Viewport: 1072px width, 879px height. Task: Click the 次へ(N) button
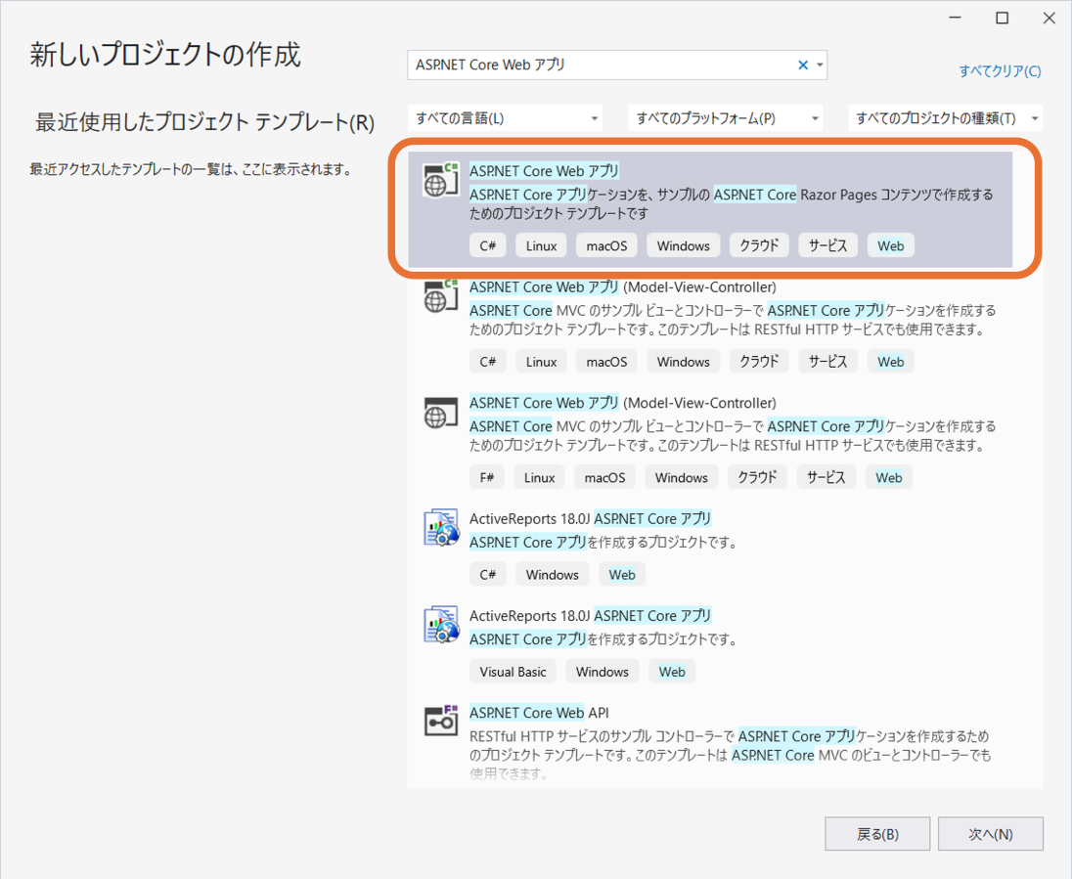[991, 834]
